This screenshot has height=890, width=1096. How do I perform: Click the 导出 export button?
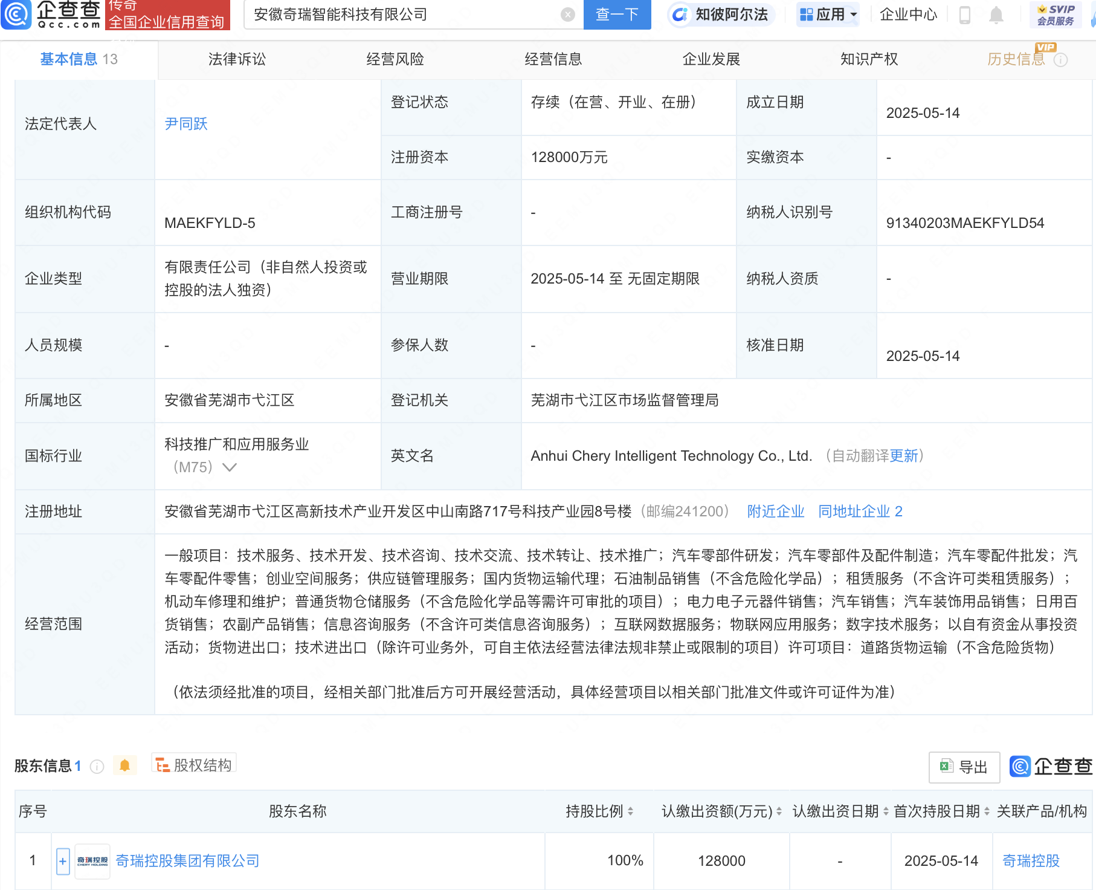click(964, 767)
